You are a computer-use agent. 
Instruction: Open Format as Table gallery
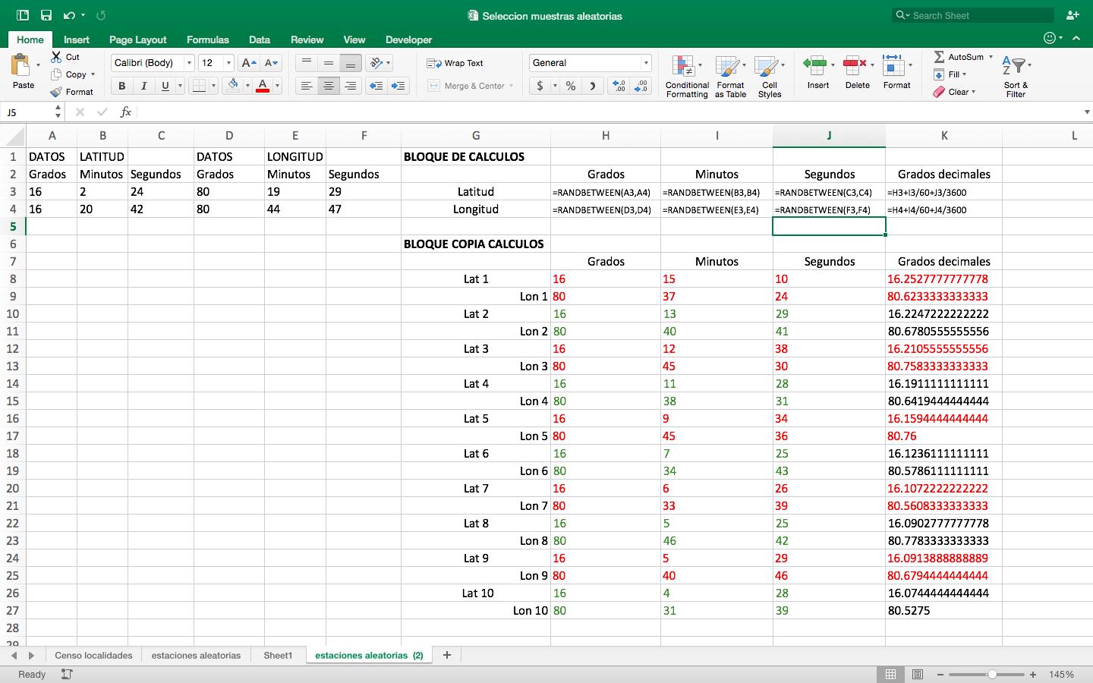[x=730, y=76]
